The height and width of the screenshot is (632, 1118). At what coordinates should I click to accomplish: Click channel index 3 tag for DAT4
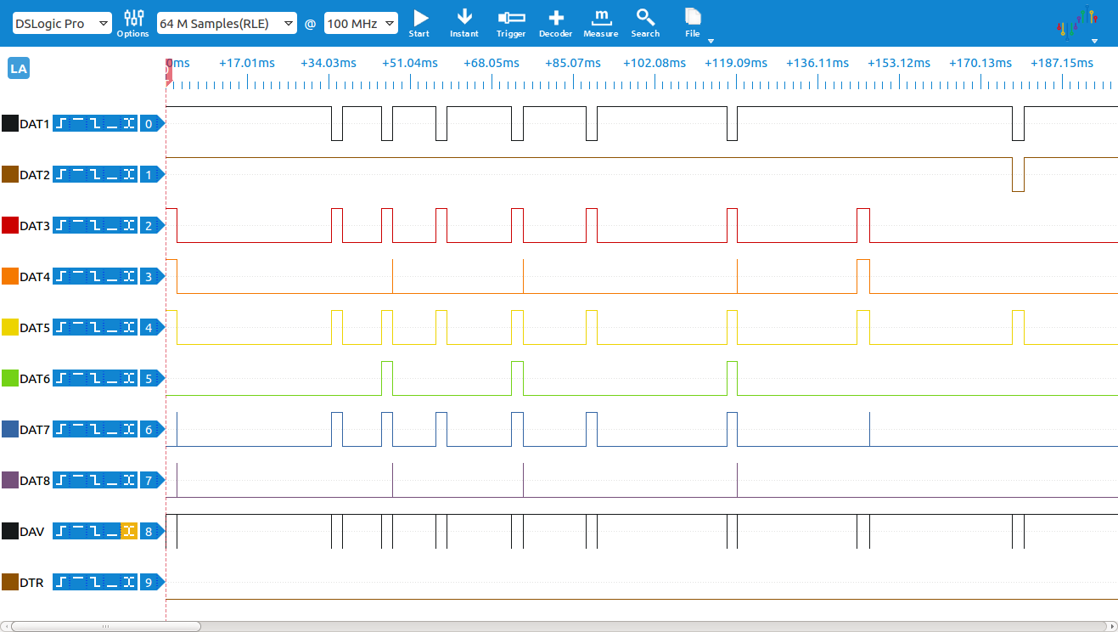click(151, 277)
